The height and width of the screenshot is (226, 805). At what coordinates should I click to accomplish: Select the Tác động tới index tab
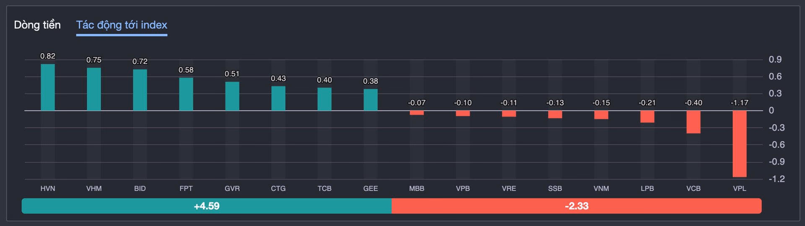[122, 25]
